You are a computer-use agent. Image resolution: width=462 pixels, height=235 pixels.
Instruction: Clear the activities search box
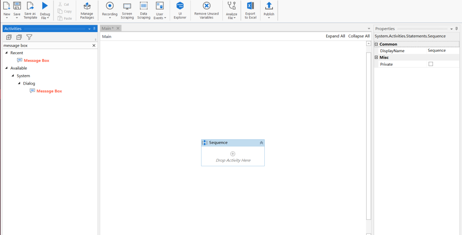tap(94, 46)
